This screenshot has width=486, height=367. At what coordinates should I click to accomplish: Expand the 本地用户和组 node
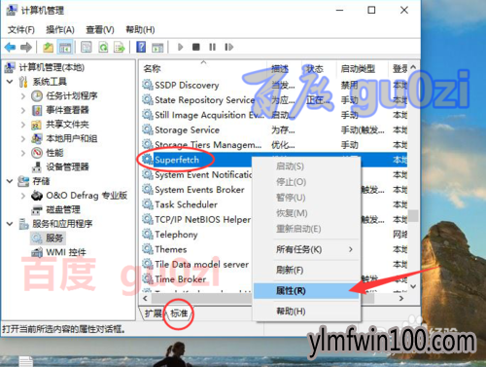pos(23,139)
